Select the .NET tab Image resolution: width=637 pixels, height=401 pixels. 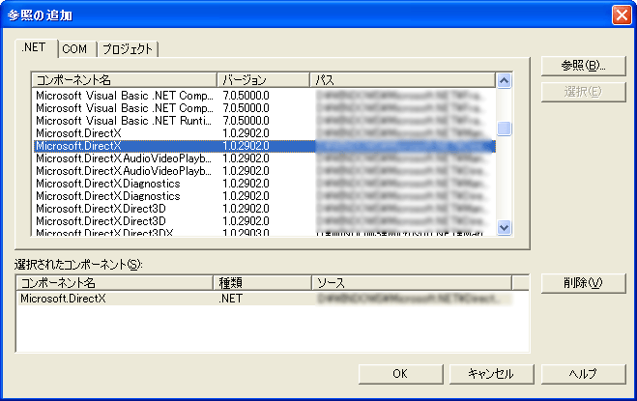(x=36, y=48)
